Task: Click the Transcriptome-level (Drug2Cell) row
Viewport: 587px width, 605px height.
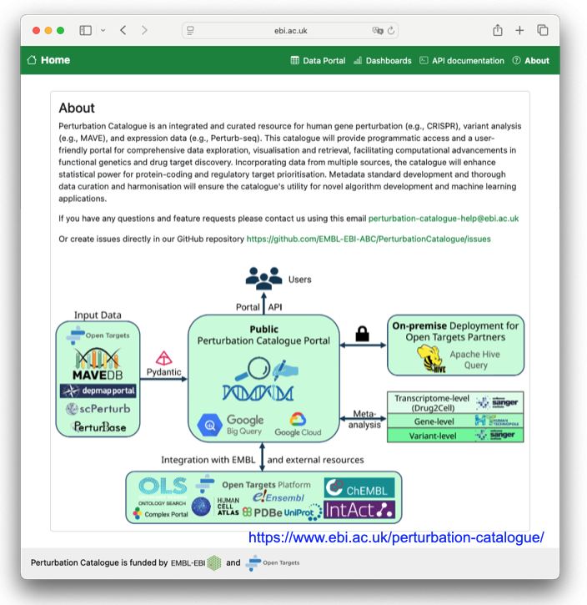Action: tap(455, 403)
